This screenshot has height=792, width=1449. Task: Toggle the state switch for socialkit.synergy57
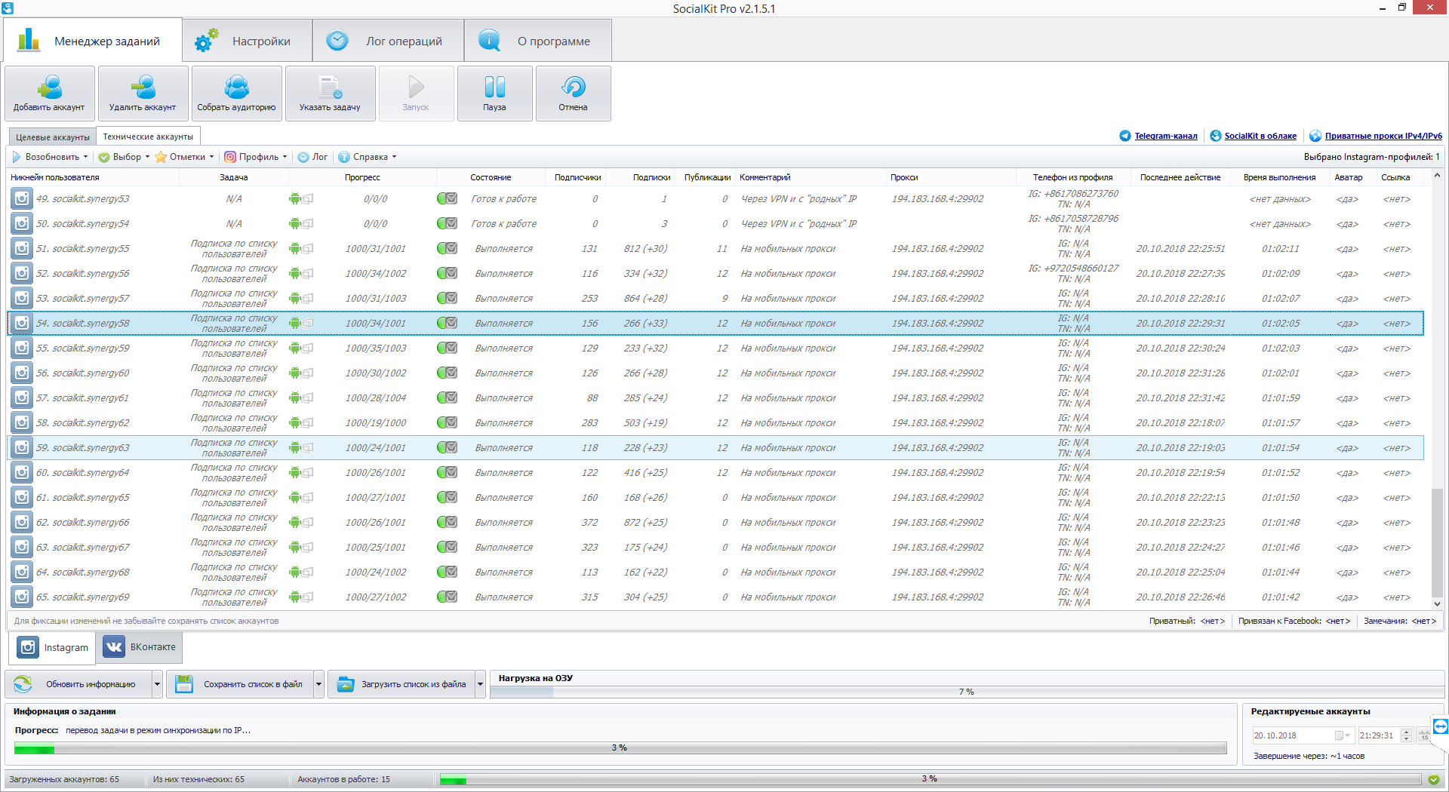tap(447, 299)
